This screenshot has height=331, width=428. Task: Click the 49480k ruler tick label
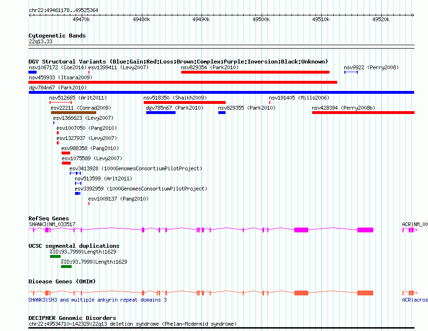pyautogui.click(x=141, y=19)
